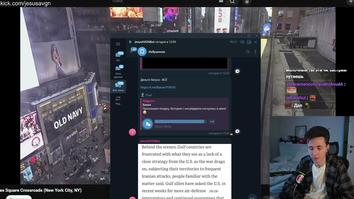Open the Ред. folder editor
The width and height of the screenshot is (354, 199).
coord(118,100)
